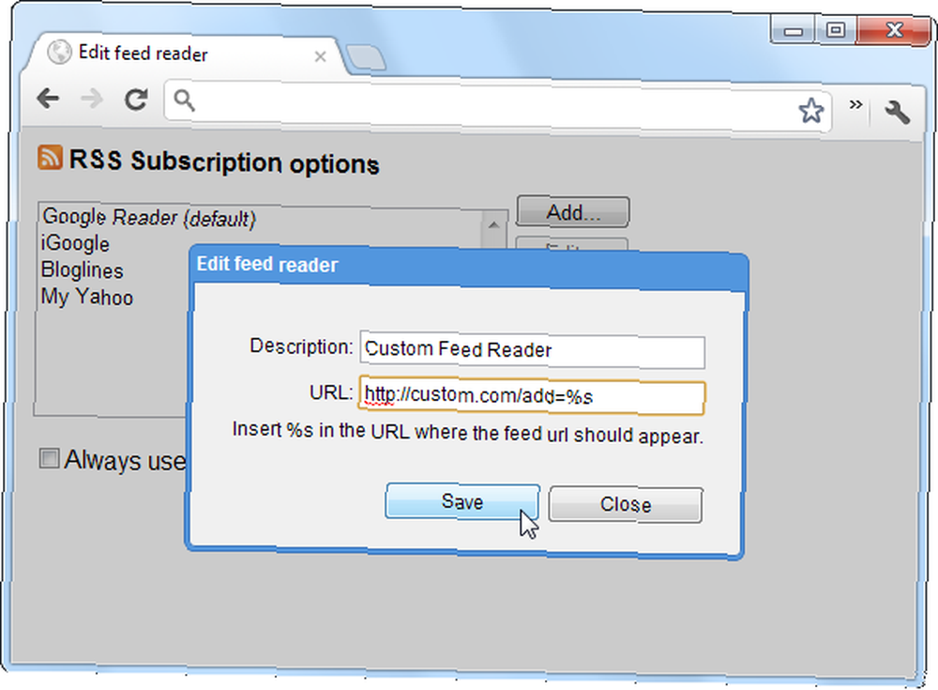938x690 pixels.
Task: Select My Yahoo in the reader list
Action: [86, 297]
